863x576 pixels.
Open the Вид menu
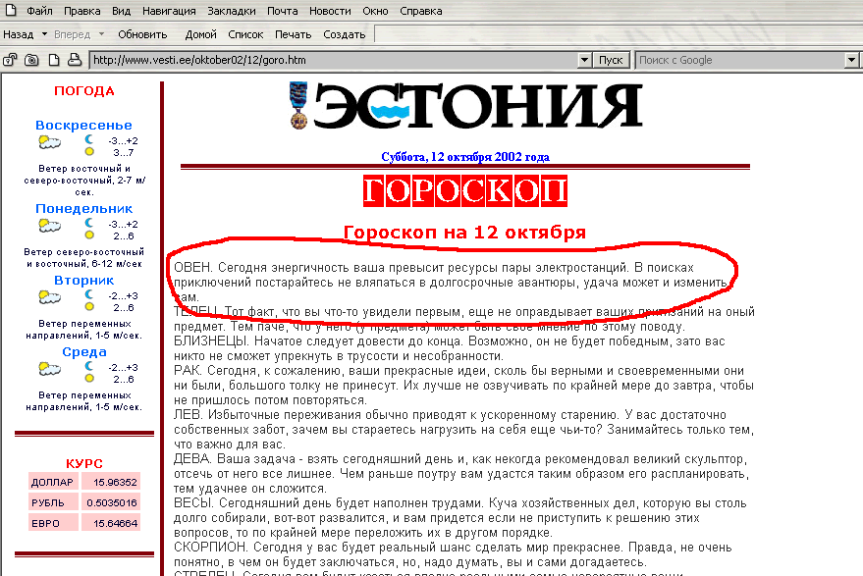(121, 11)
